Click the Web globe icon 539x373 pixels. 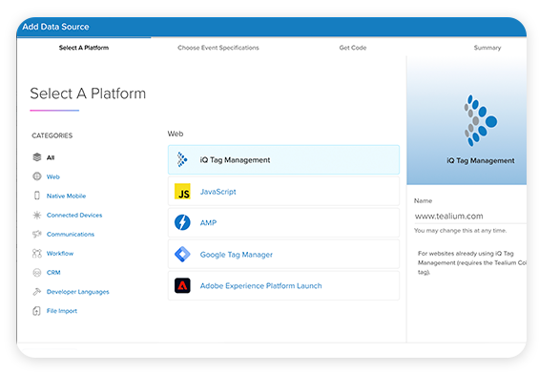tap(37, 176)
